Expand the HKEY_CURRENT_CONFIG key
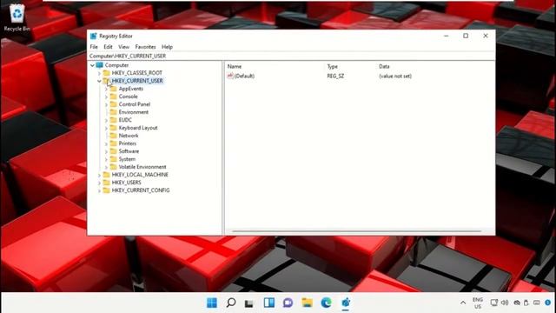The width and height of the screenshot is (556, 313). pos(99,190)
